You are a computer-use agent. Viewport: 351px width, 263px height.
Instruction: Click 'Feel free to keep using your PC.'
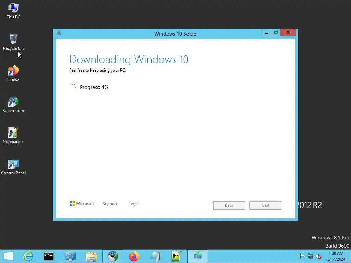(98, 70)
